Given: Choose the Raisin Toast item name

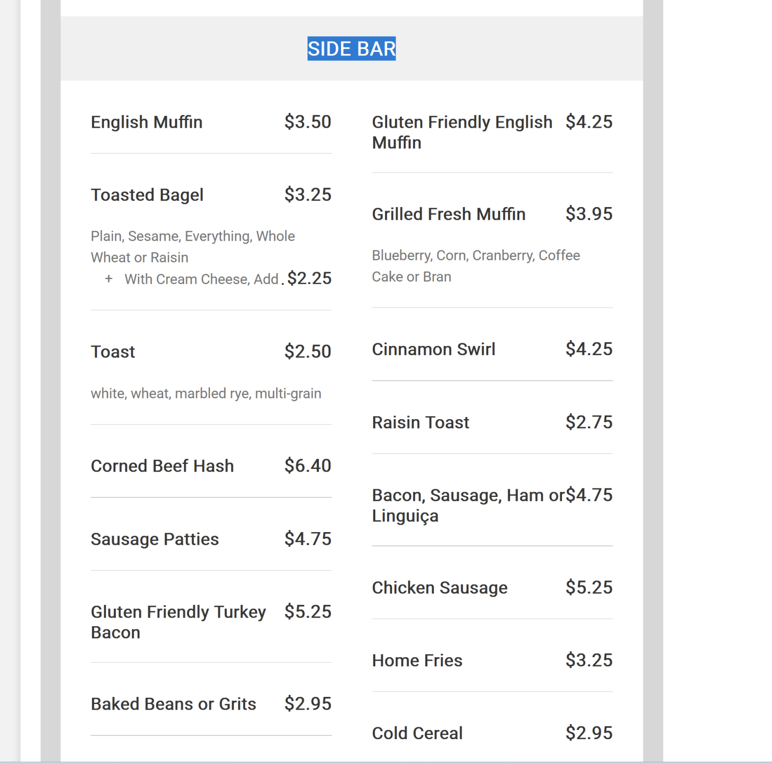Looking at the screenshot, I should pos(420,422).
